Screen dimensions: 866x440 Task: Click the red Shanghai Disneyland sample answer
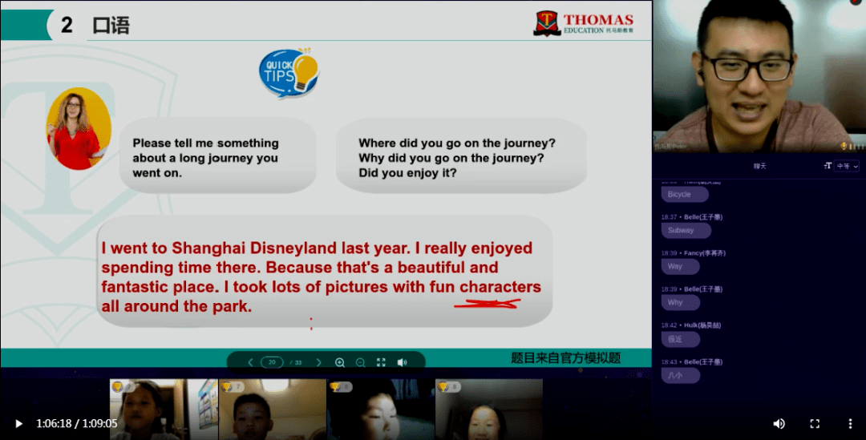[x=322, y=277]
